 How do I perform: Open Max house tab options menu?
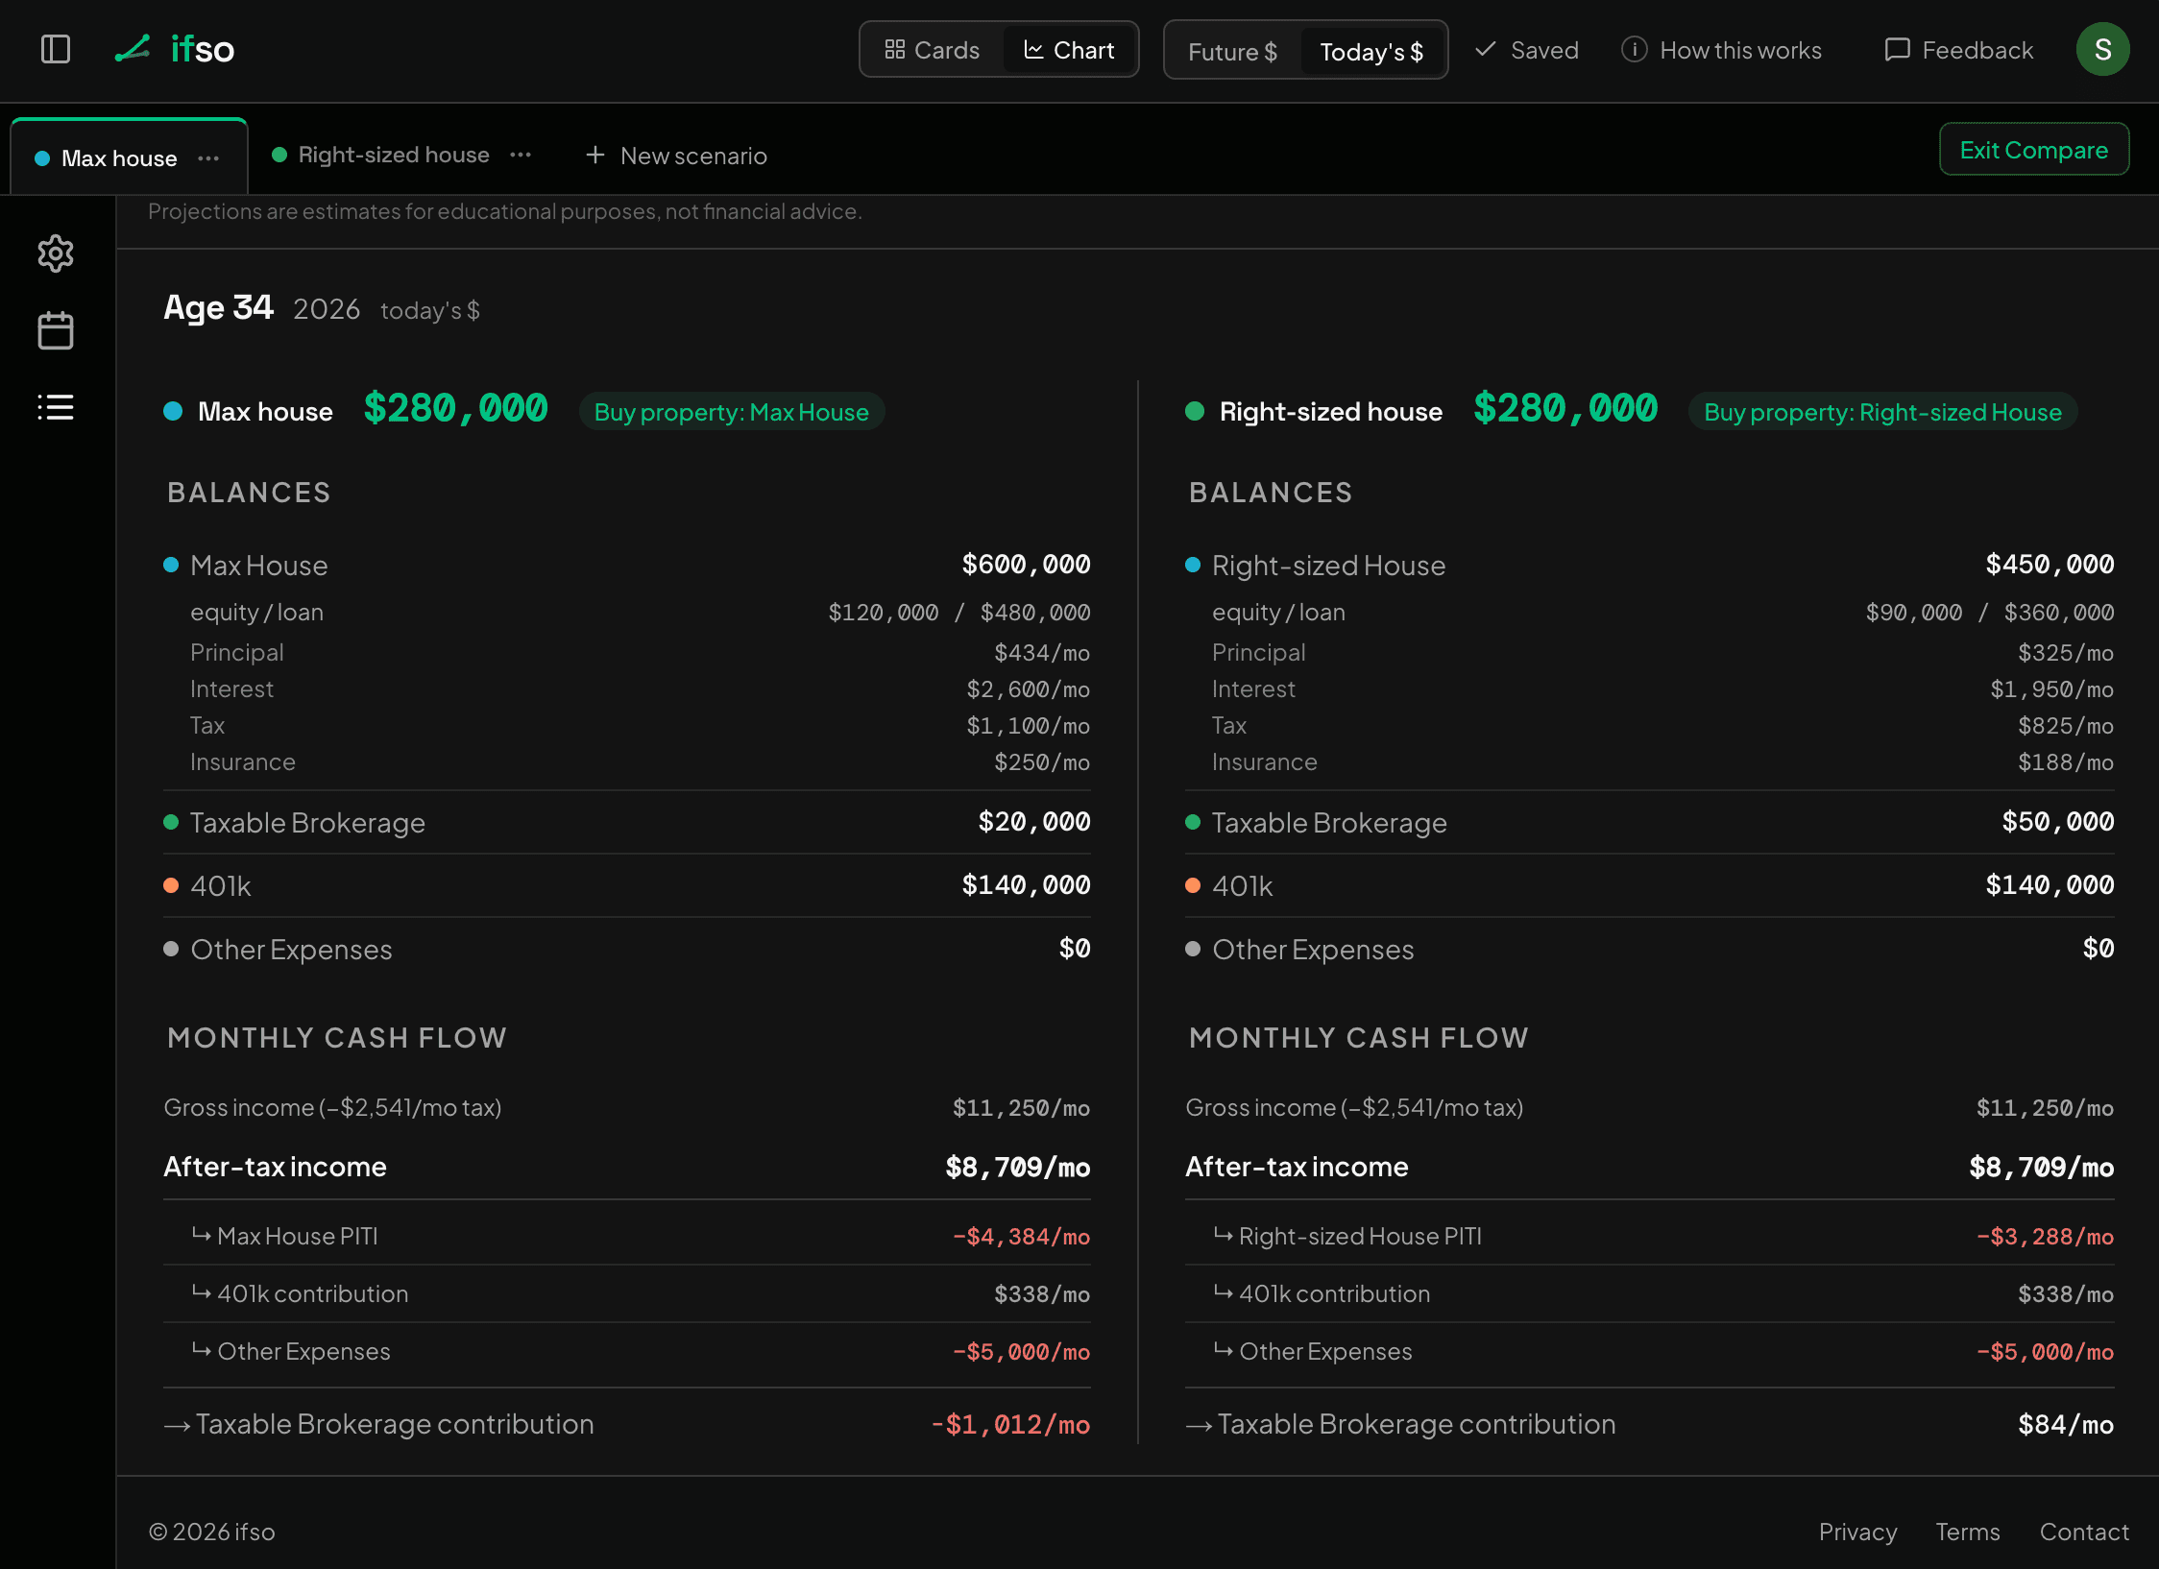(208, 158)
